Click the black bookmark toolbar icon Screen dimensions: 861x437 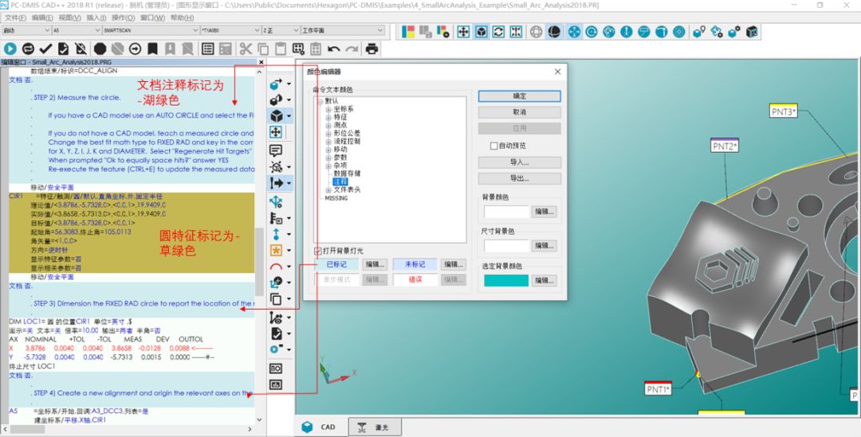click(152, 49)
